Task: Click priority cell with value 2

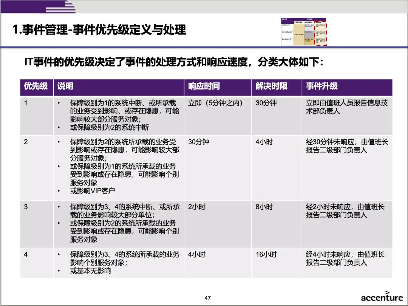Action: [37, 168]
